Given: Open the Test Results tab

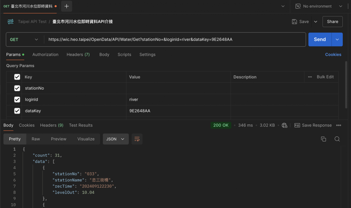Looking at the screenshot, I should tap(81, 125).
